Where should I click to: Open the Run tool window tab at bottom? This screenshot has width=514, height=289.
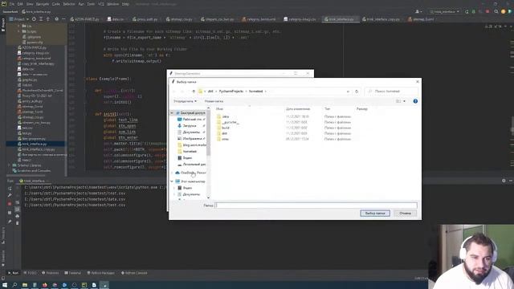(x=14, y=273)
